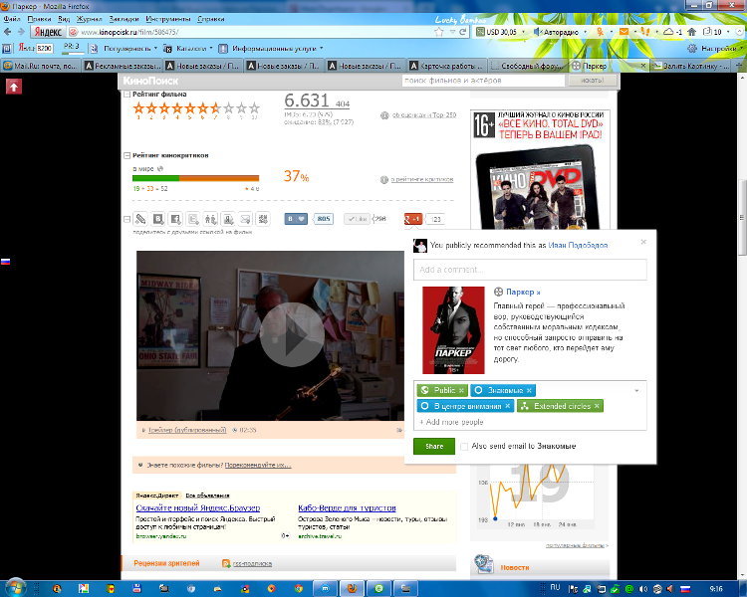The image size is (747, 597).
Task: Click the Facebook Like button
Action: click(357, 219)
